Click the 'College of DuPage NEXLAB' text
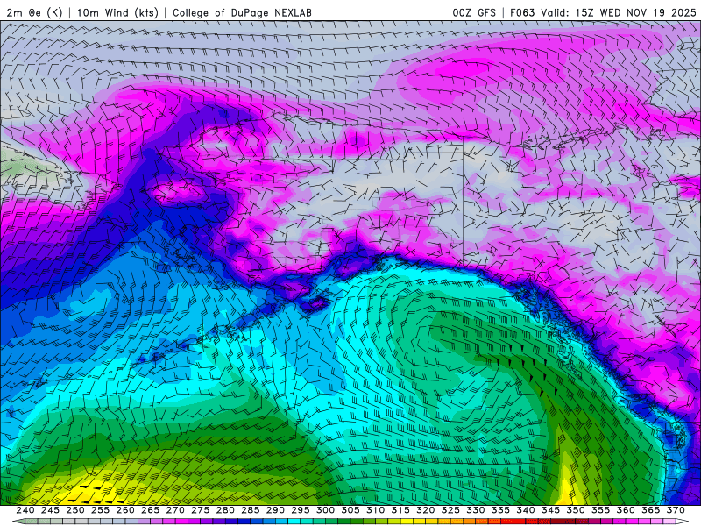This screenshot has height=526, width=701. tap(242, 12)
